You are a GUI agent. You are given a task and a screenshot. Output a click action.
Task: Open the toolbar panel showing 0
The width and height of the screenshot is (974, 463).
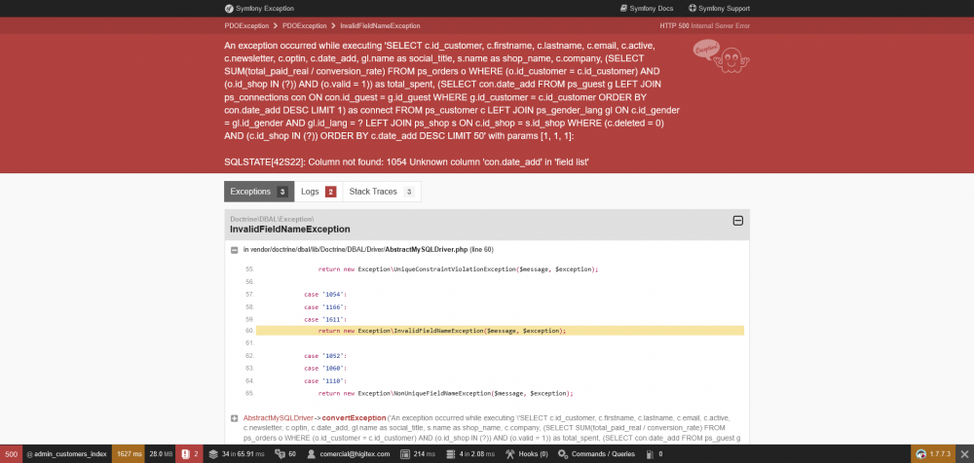(655, 454)
